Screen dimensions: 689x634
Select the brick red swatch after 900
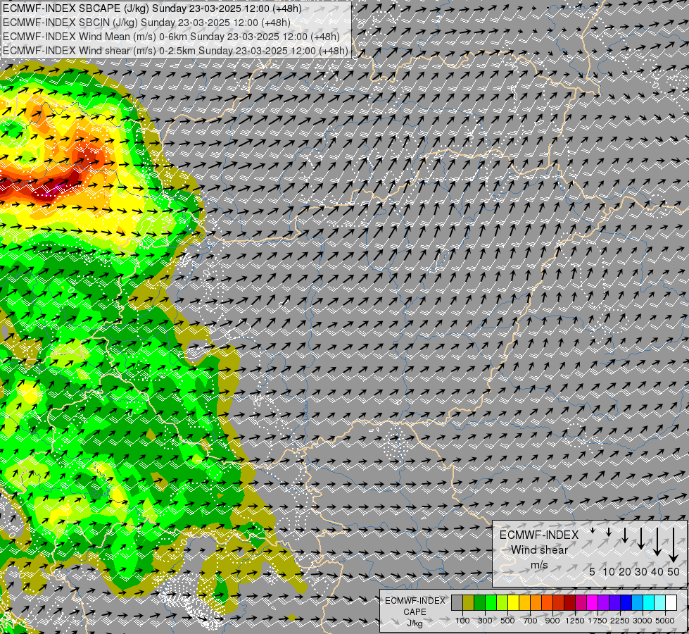point(559,602)
